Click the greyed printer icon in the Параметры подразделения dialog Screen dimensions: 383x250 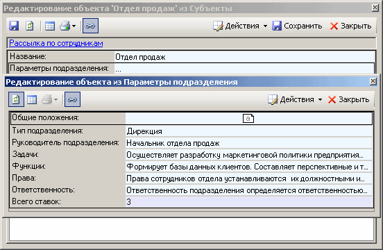pyautogui.click(x=47, y=100)
